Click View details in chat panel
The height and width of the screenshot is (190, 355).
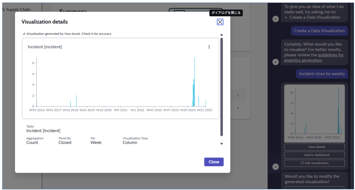click(314, 147)
